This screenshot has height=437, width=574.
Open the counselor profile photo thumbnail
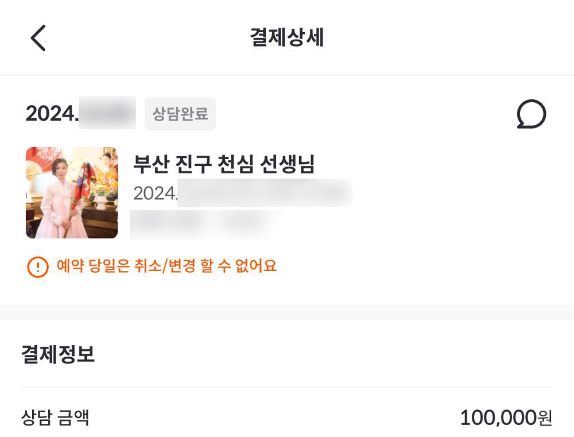[x=72, y=192]
